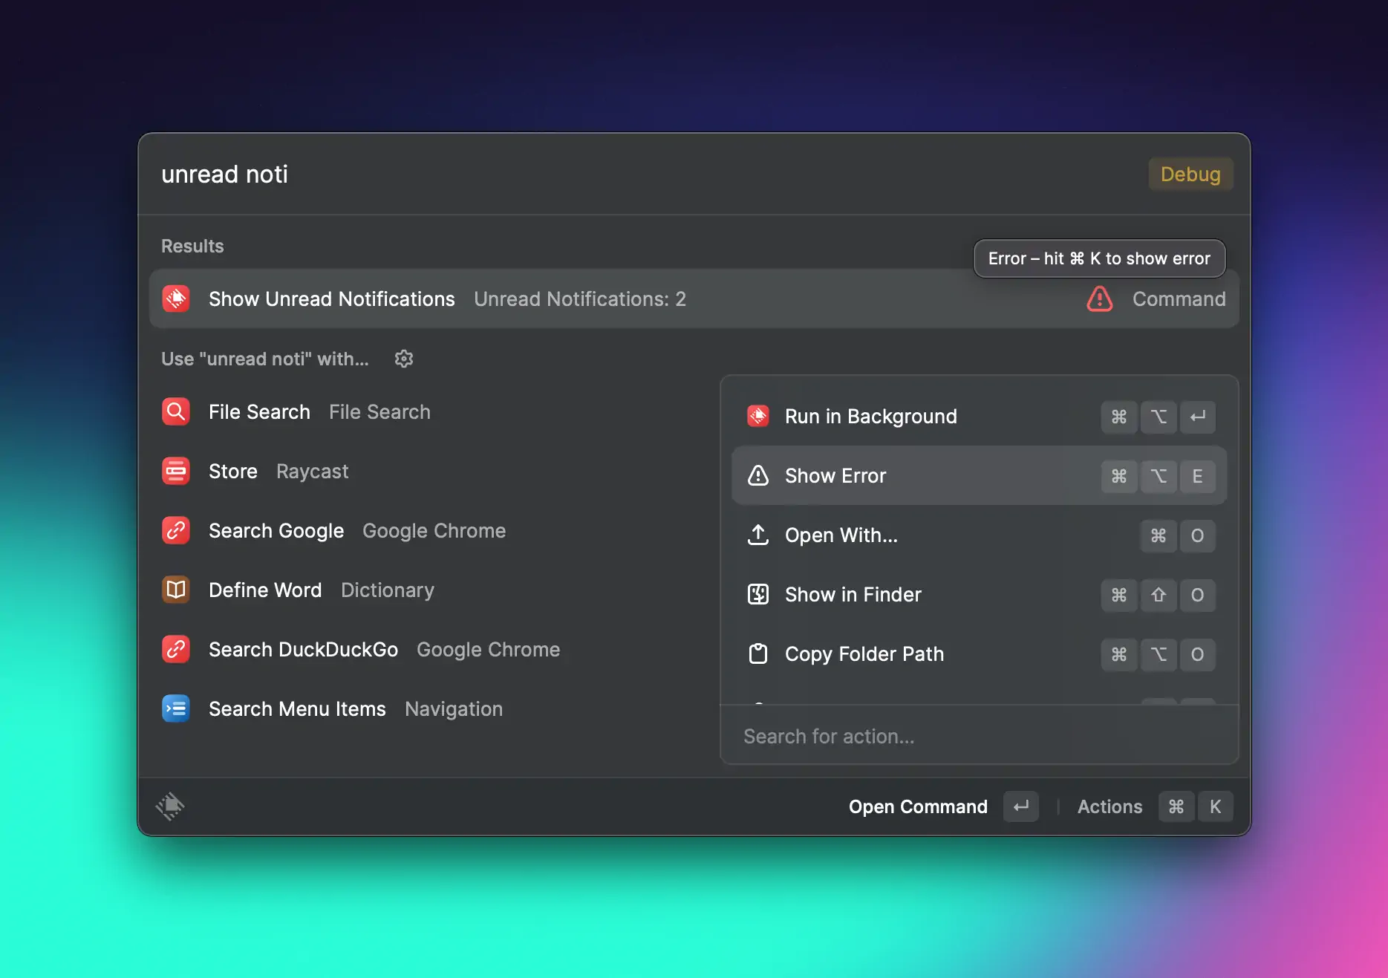Click the Search Menu Items navigation icon
1388x978 pixels.
click(x=176, y=708)
